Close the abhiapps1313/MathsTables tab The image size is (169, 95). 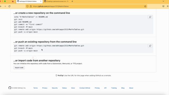(41, 1)
